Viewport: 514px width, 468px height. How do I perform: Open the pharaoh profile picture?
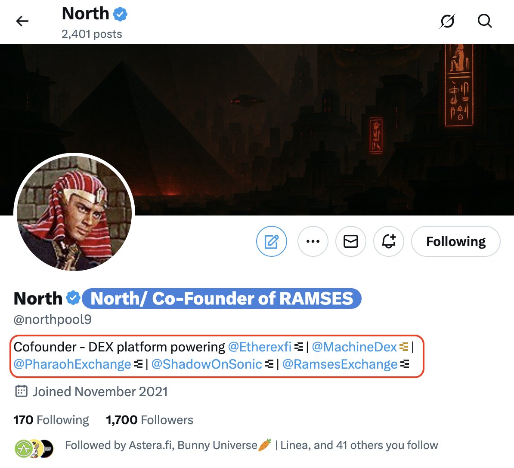[x=74, y=213]
